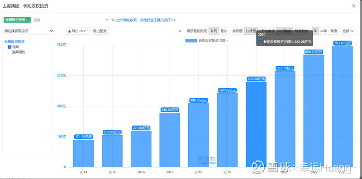Image resolution: width=362 pixels, height=179 pixels.
Task: Select the 半年 period tab
Action: pyautogui.click(x=324, y=31)
